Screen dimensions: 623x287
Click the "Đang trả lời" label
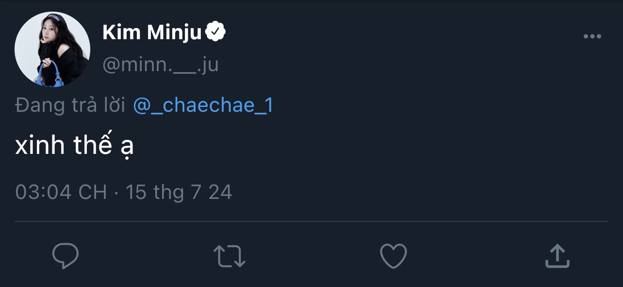(70, 105)
